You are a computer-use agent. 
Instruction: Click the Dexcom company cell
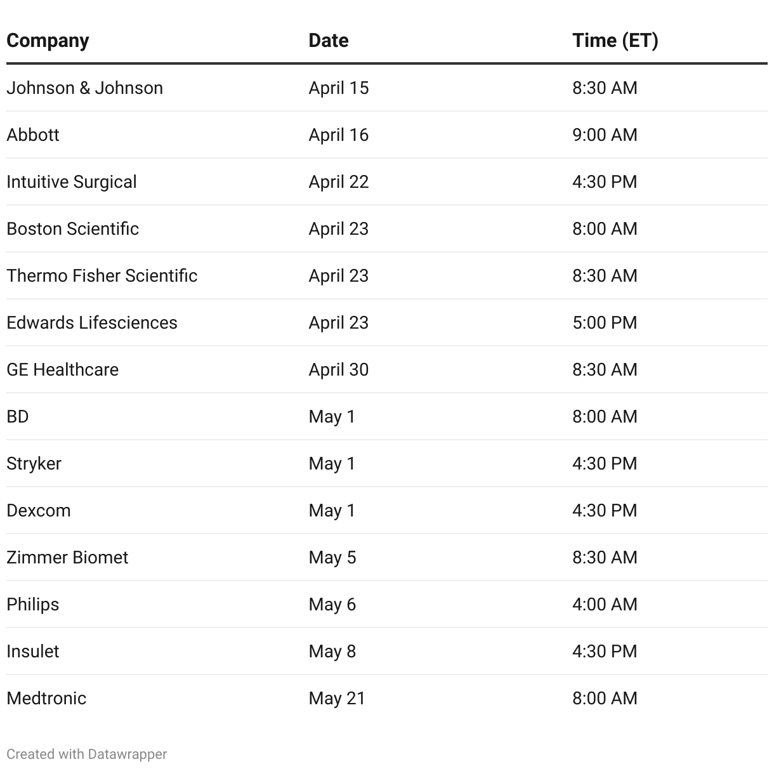[x=39, y=510]
